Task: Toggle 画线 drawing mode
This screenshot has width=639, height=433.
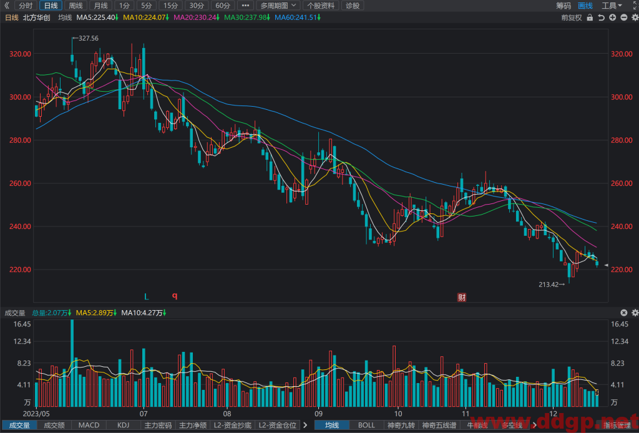Action: tap(585, 5)
